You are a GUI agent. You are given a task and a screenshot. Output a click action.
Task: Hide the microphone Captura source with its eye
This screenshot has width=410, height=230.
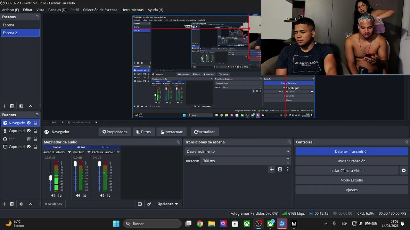click(x=29, y=131)
